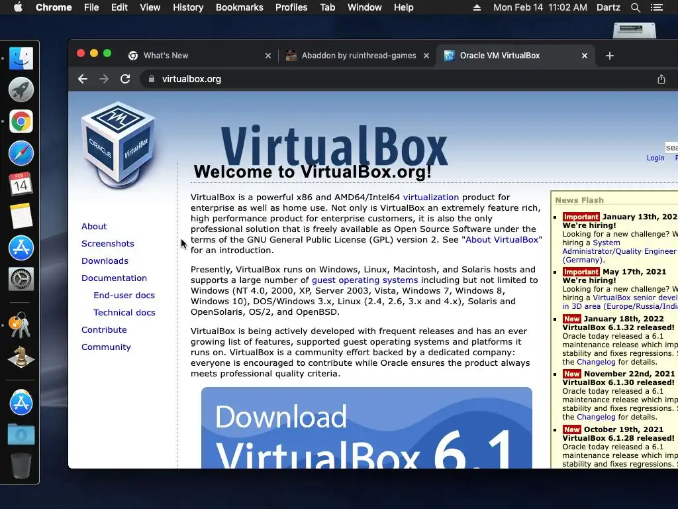Open Notes app in the Dock

click(x=21, y=215)
